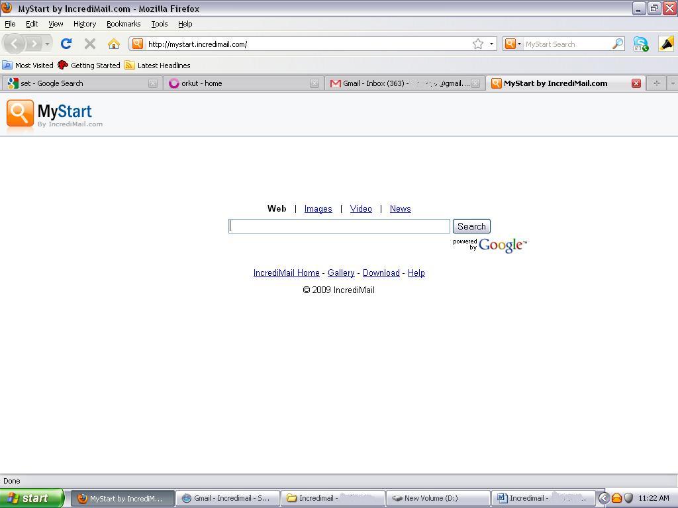Switch to Video search
The height and width of the screenshot is (508, 678).
[x=361, y=208]
